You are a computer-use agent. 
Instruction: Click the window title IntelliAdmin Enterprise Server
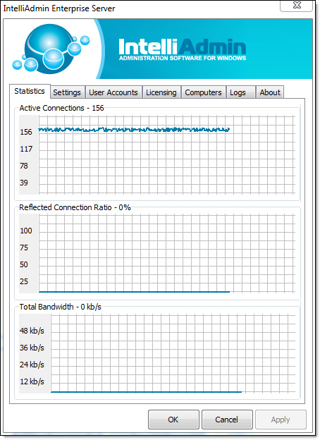pos(59,8)
